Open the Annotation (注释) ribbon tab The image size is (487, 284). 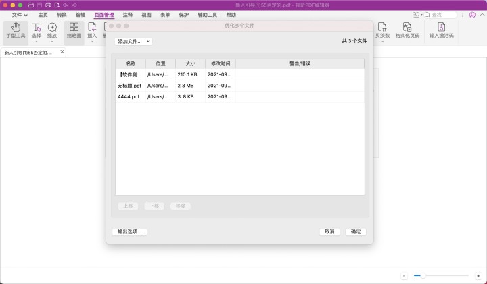click(x=128, y=14)
